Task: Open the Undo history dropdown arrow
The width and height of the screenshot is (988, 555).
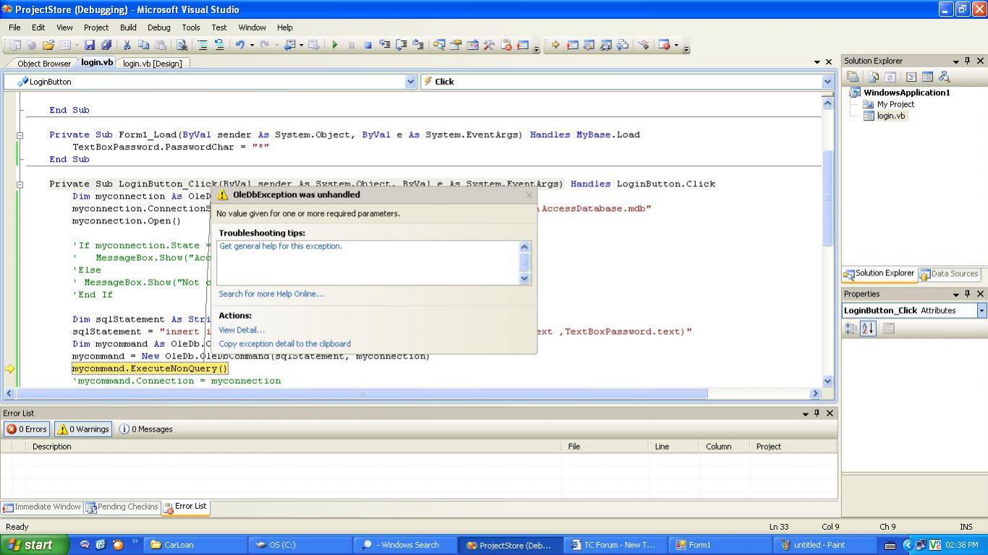Action: coord(252,45)
